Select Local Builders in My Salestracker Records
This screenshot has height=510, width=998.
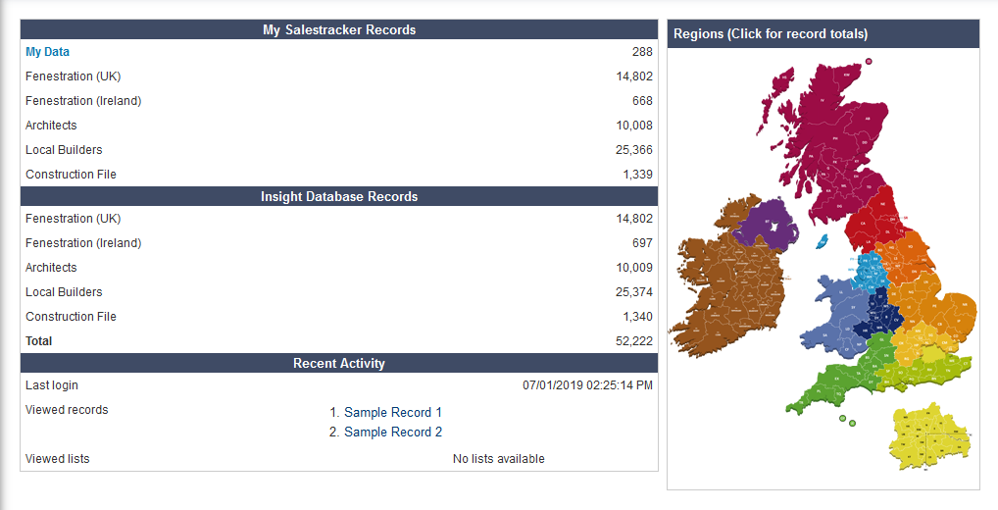point(64,150)
